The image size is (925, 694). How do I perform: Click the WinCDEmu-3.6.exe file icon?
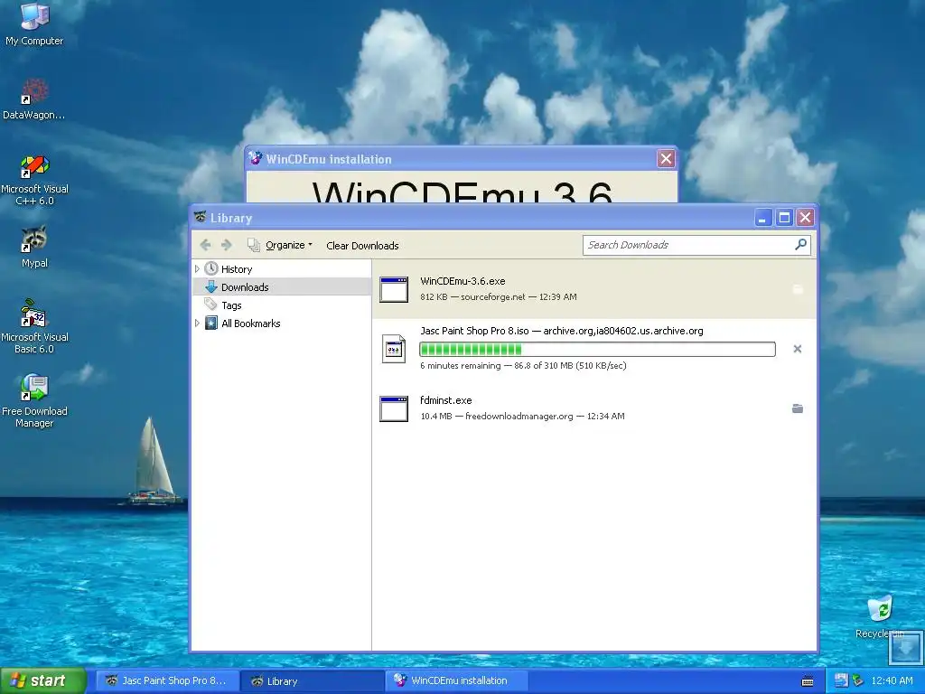tap(394, 289)
